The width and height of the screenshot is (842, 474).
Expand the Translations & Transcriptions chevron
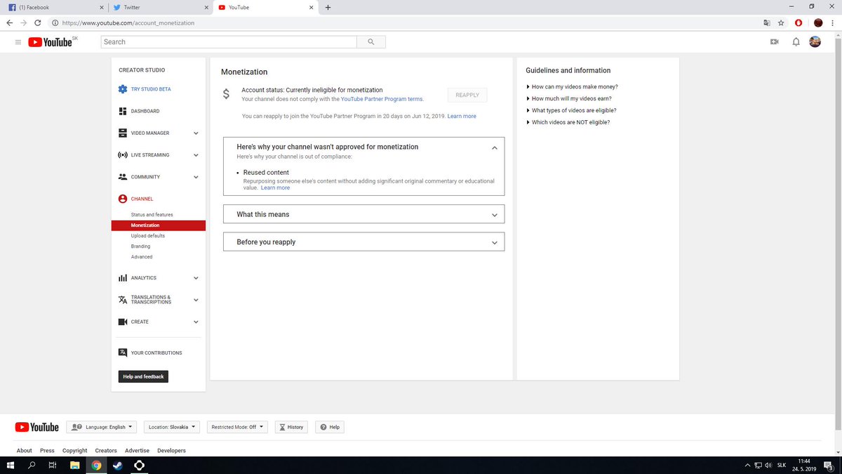pyautogui.click(x=196, y=300)
